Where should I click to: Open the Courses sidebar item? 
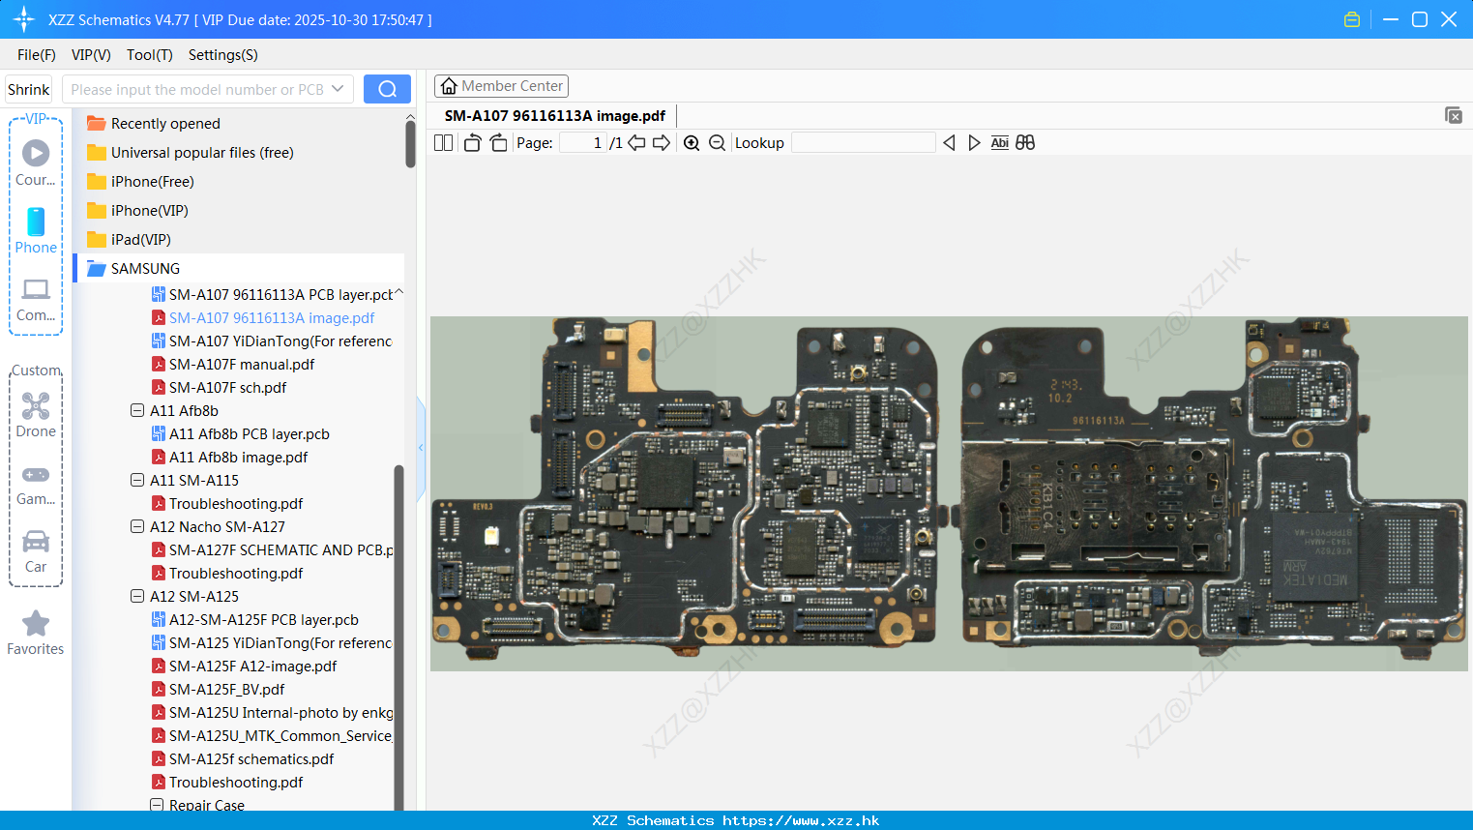coord(36,163)
